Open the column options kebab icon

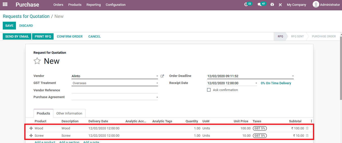click(311, 121)
